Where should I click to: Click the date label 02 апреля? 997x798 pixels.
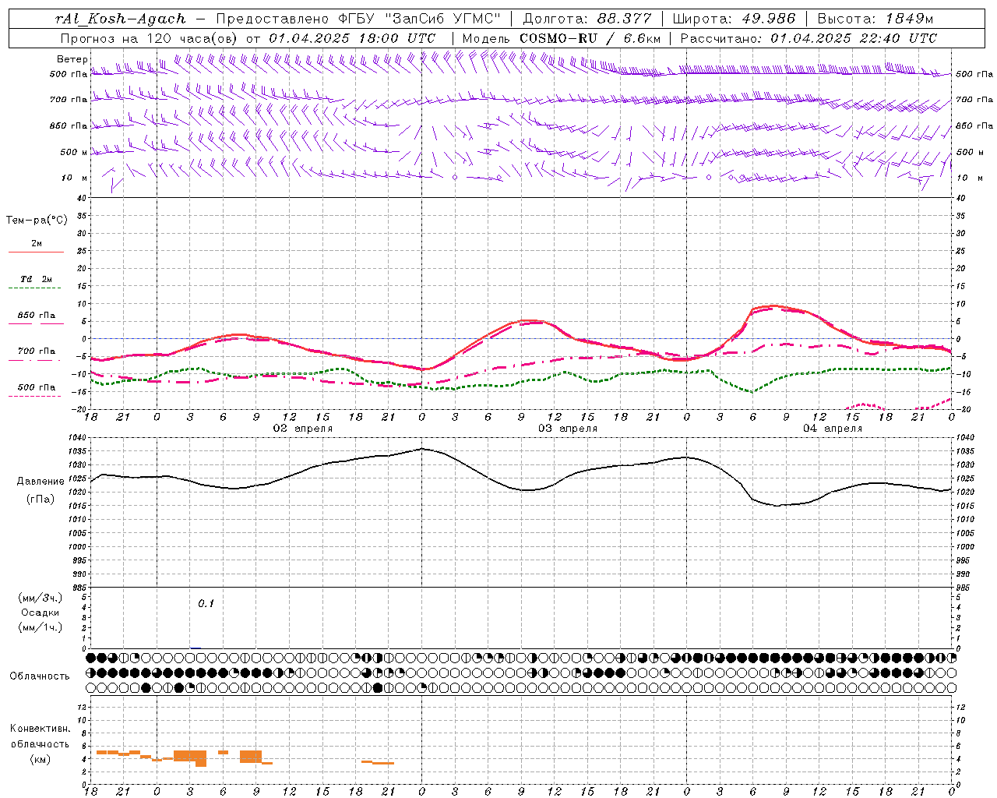(x=303, y=429)
